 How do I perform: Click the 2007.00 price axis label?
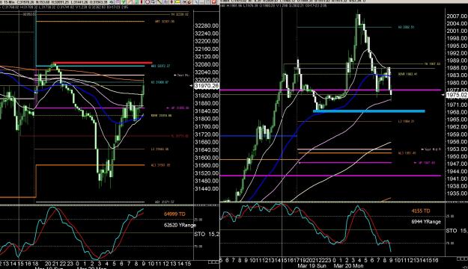(x=457, y=16)
